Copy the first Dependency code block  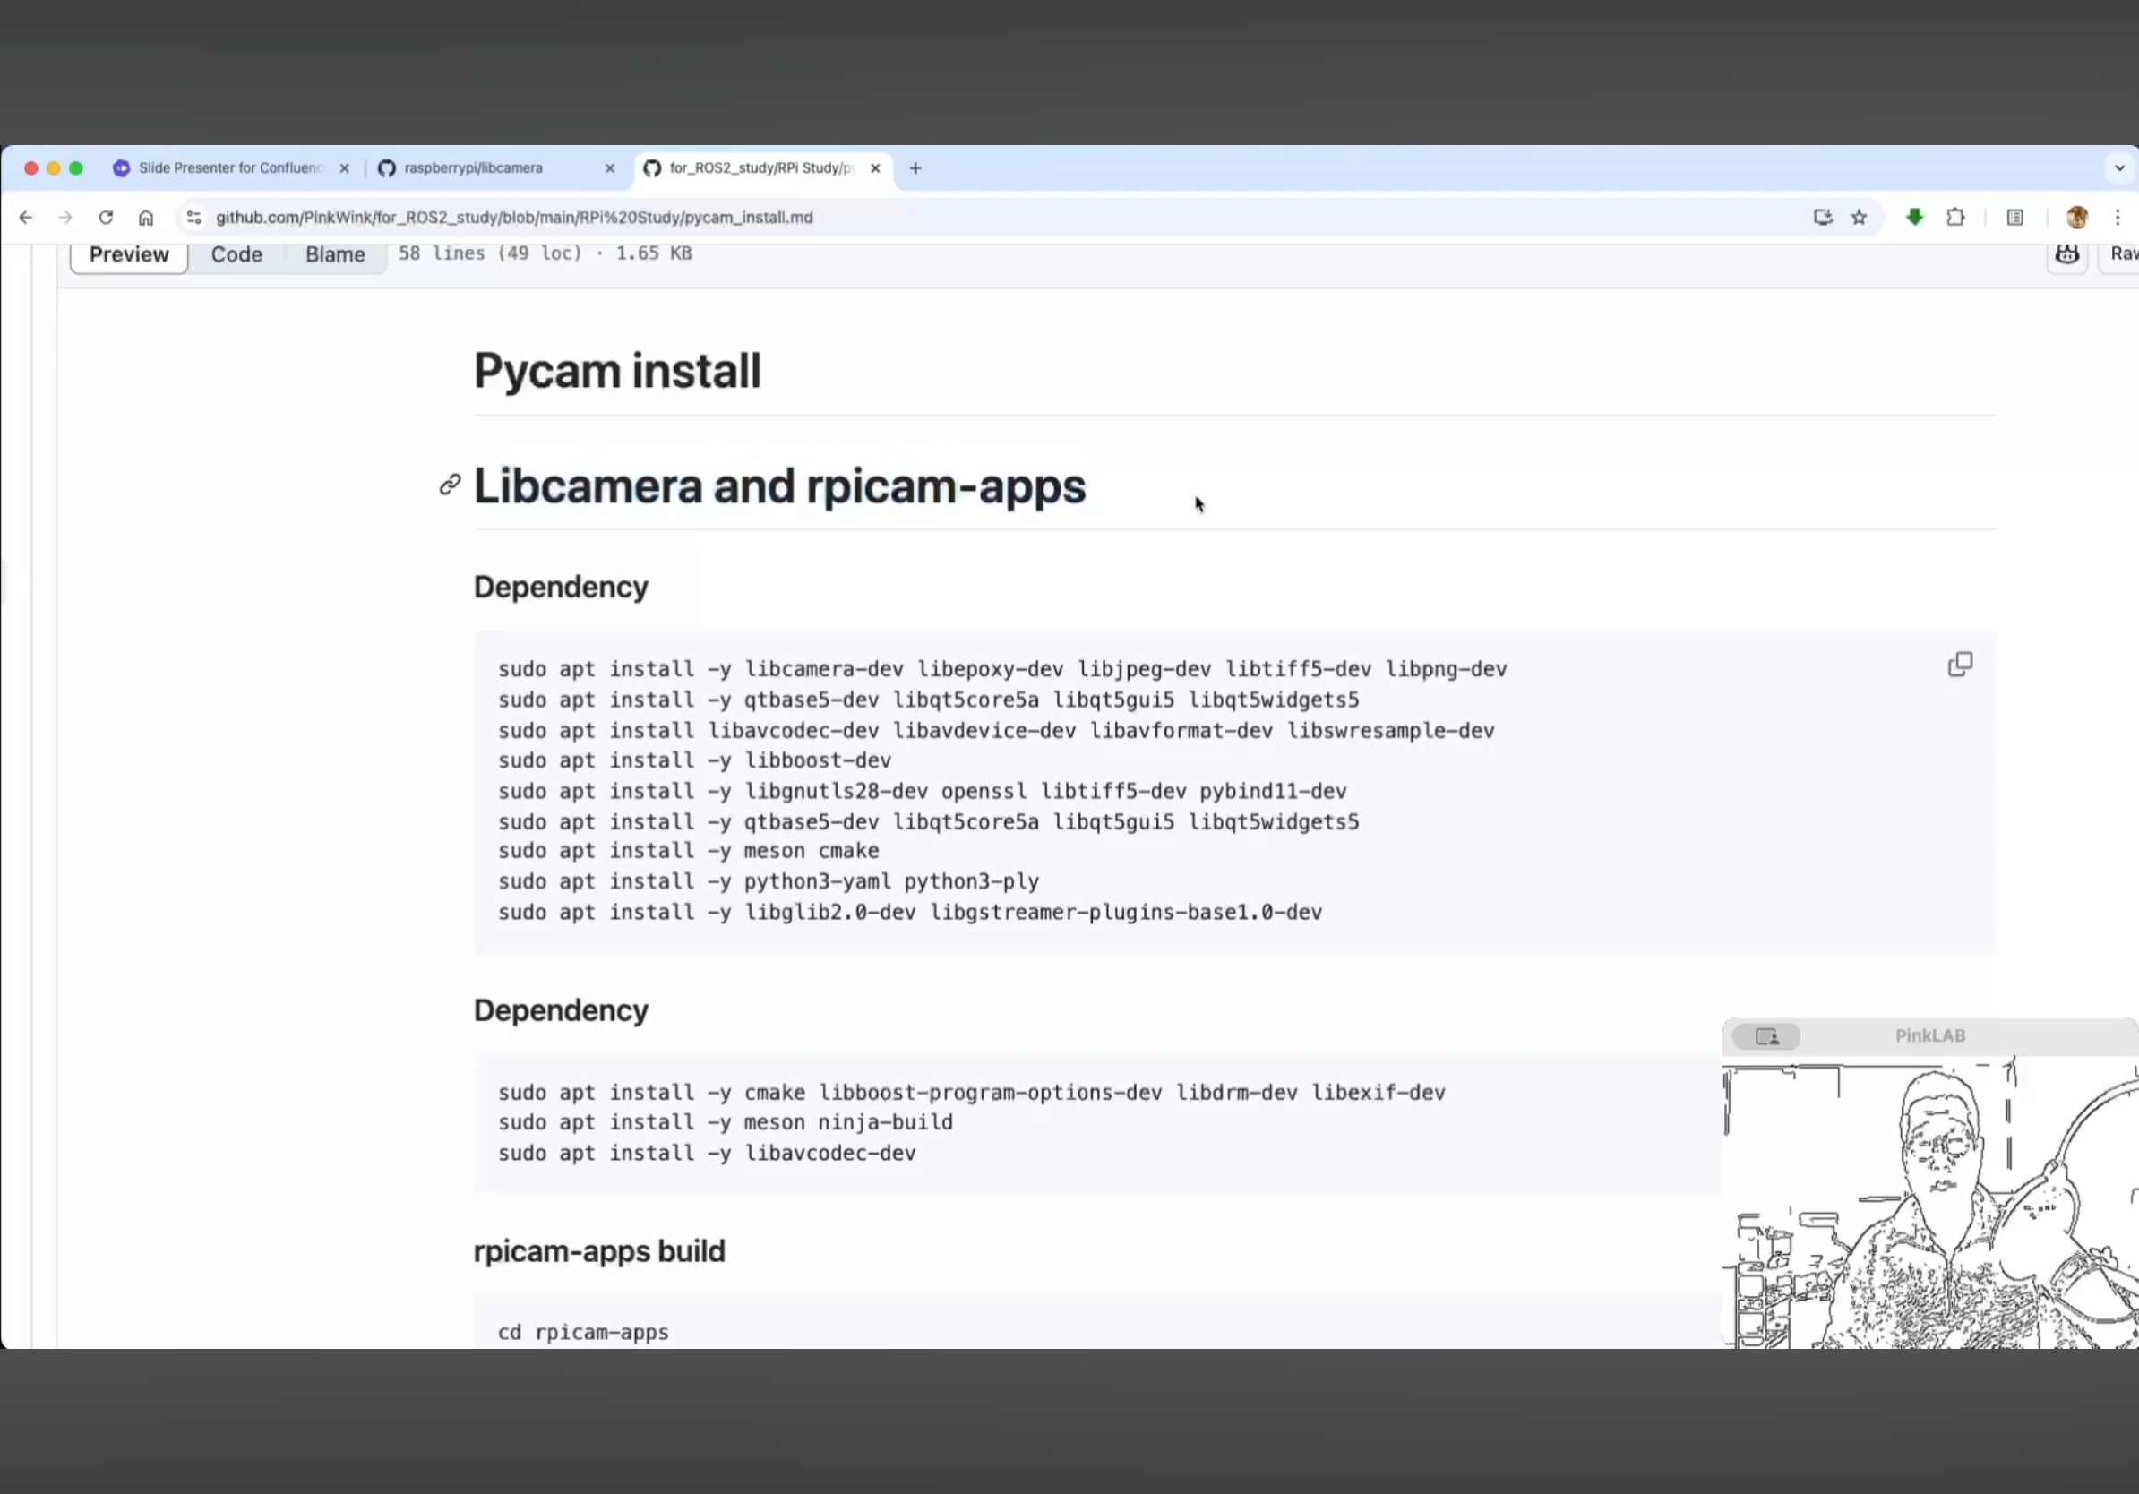1959,664
